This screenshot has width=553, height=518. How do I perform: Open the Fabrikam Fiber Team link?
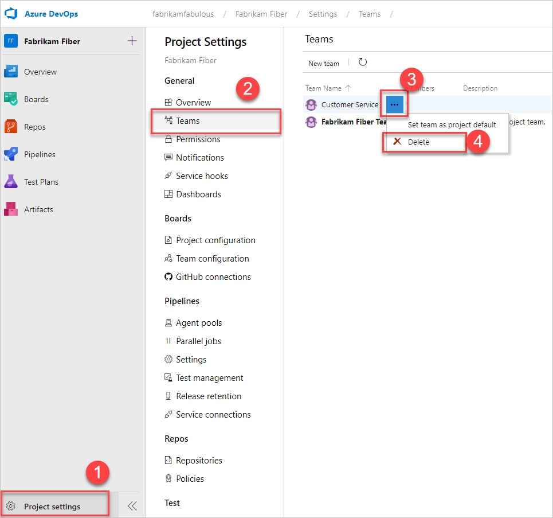coord(354,122)
